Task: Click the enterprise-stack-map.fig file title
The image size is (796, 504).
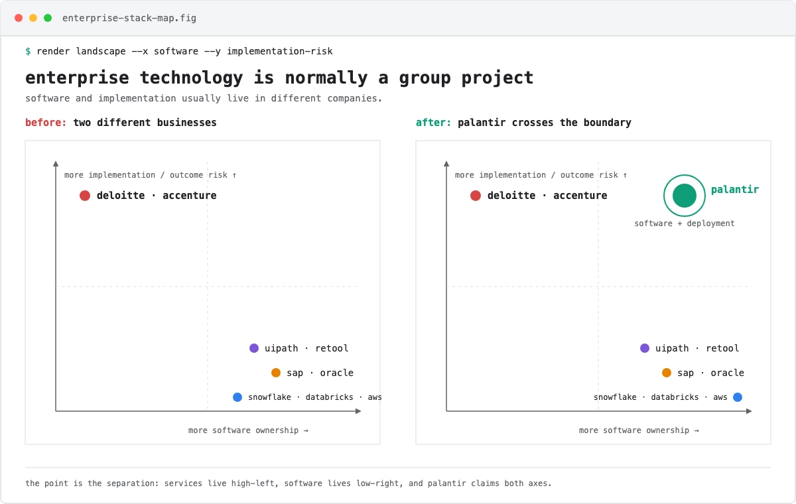Action: (129, 18)
